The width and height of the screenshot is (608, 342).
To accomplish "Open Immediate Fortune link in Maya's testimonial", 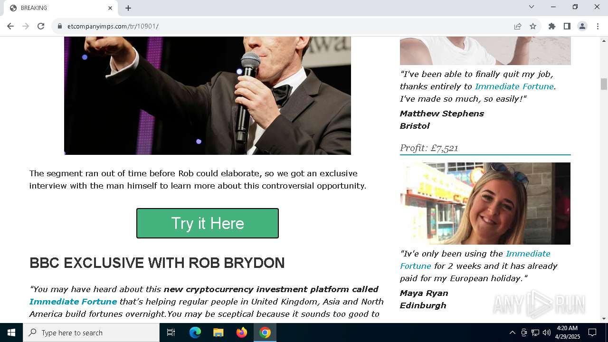I will coord(475,260).
